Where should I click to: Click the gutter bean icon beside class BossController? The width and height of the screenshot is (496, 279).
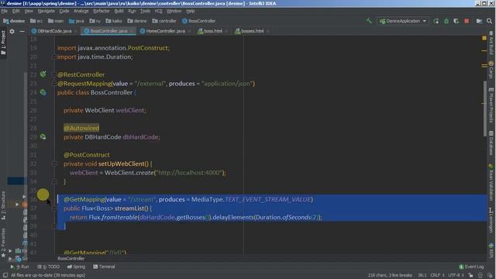[43, 92]
